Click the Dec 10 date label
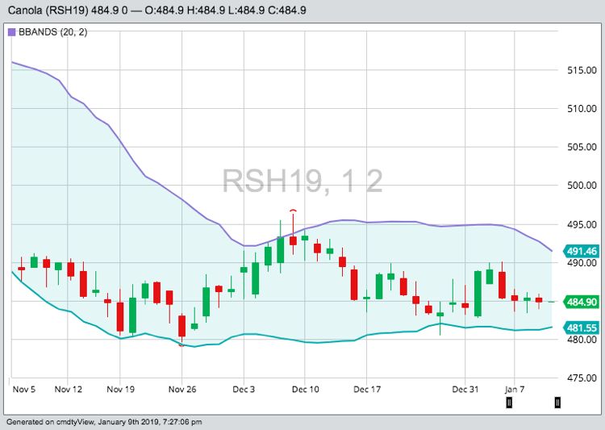605x430 pixels. (x=305, y=389)
